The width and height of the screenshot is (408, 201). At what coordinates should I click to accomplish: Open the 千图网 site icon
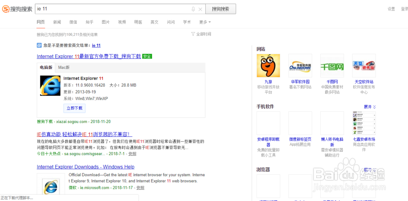pos(332,66)
